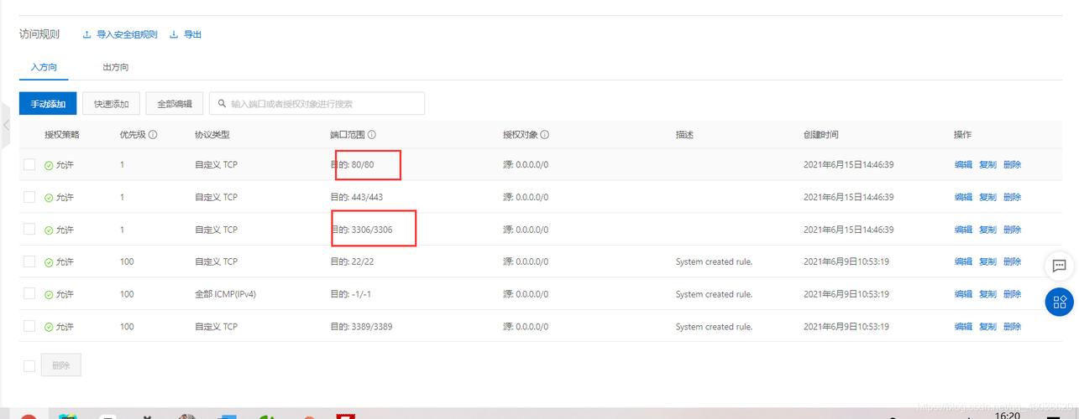Click the info icon beside 授权对象 header
1079x419 pixels.
[544, 134]
